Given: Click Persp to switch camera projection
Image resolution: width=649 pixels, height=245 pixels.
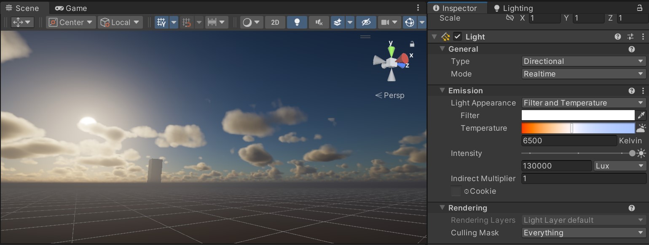Looking at the screenshot, I should (394, 95).
